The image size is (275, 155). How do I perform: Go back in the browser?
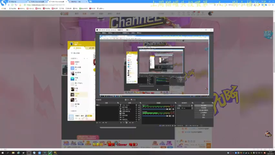click(x=9, y=5)
